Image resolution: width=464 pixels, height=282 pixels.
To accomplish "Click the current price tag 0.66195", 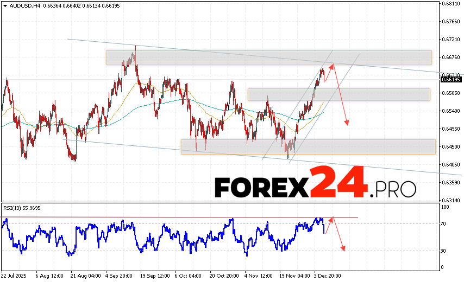I will (x=450, y=79).
